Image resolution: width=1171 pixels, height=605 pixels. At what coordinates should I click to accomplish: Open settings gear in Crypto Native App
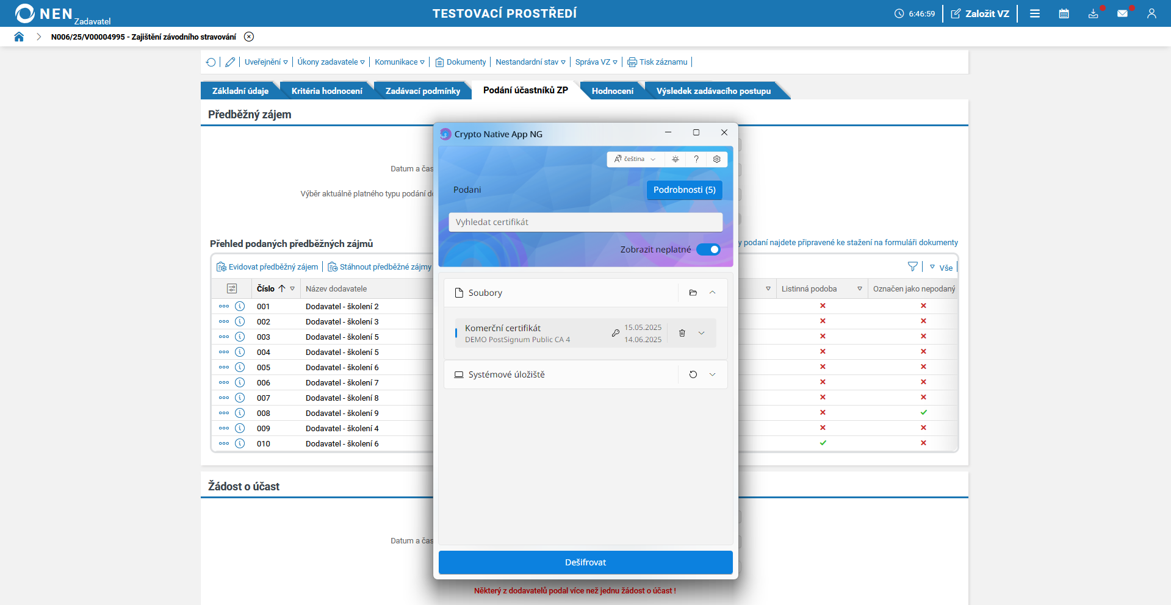pyautogui.click(x=717, y=159)
